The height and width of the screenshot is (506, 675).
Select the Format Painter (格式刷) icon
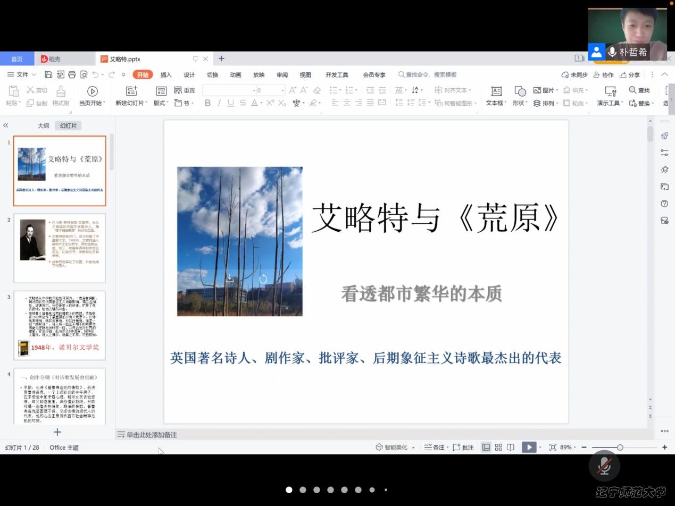61,95
